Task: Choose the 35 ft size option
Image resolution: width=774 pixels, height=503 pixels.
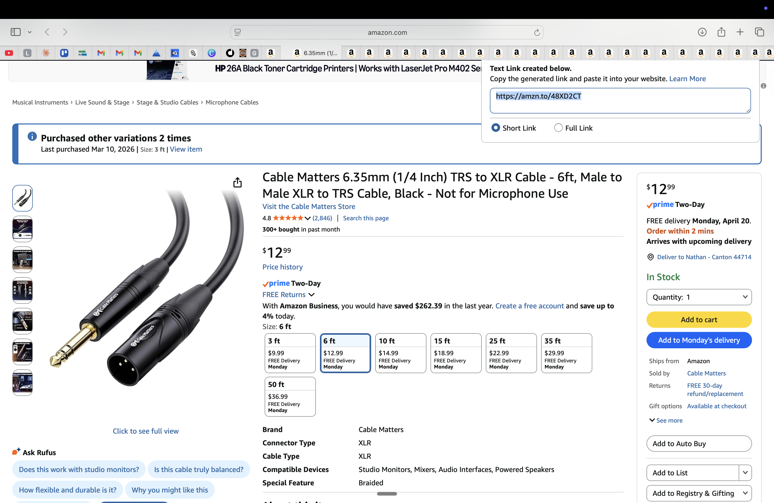Action: click(566, 353)
